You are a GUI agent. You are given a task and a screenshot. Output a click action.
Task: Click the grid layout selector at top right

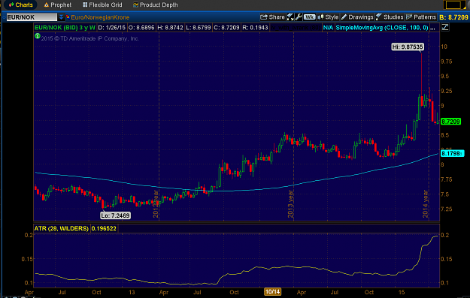point(453,5)
